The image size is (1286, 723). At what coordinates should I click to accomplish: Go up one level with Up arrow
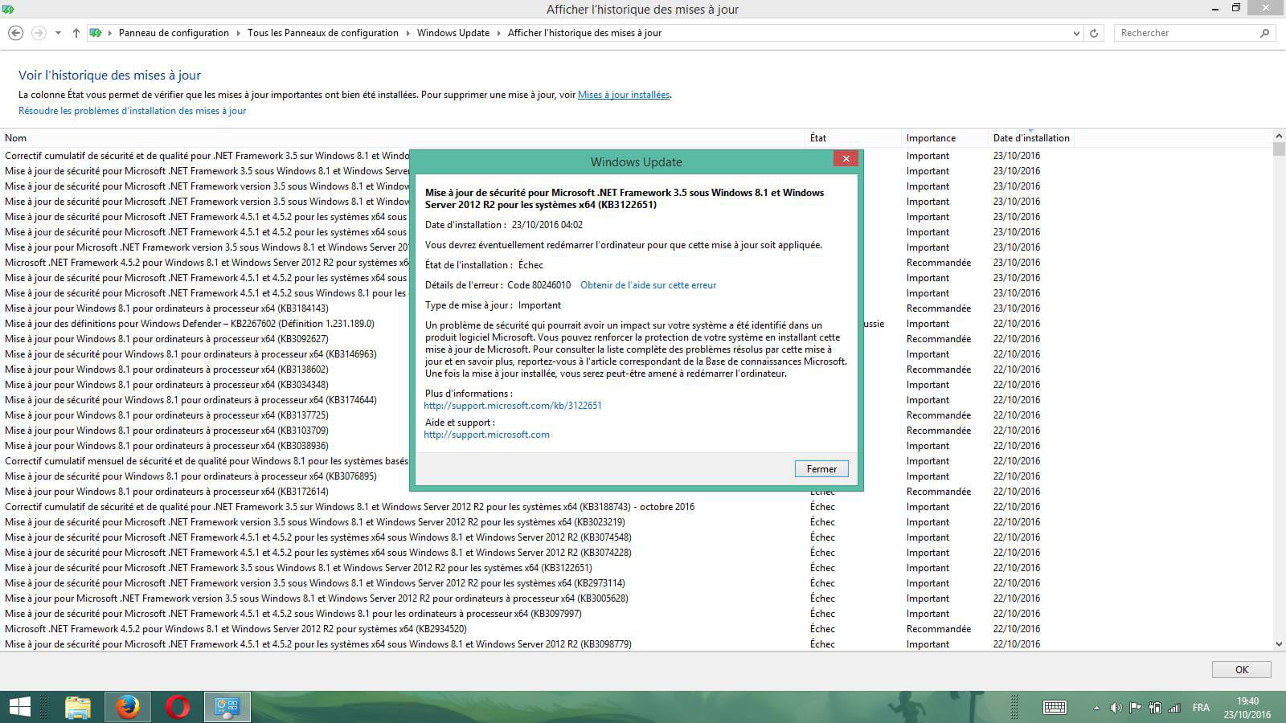click(x=76, y=33)
